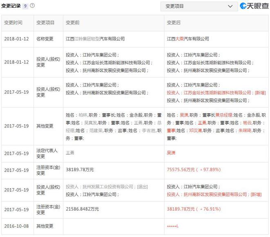This screenshot has height=237, width=270.
Task: Click the 变更记录 section heading
Action: (x=11, y=6)
